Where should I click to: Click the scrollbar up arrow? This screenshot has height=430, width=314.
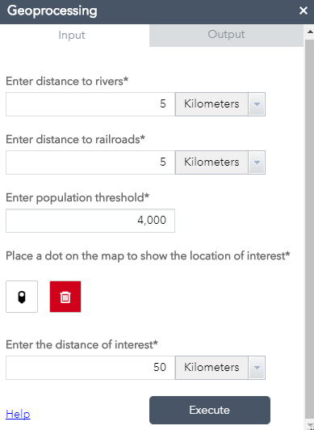pyautogui.click(x=310, y=32)
